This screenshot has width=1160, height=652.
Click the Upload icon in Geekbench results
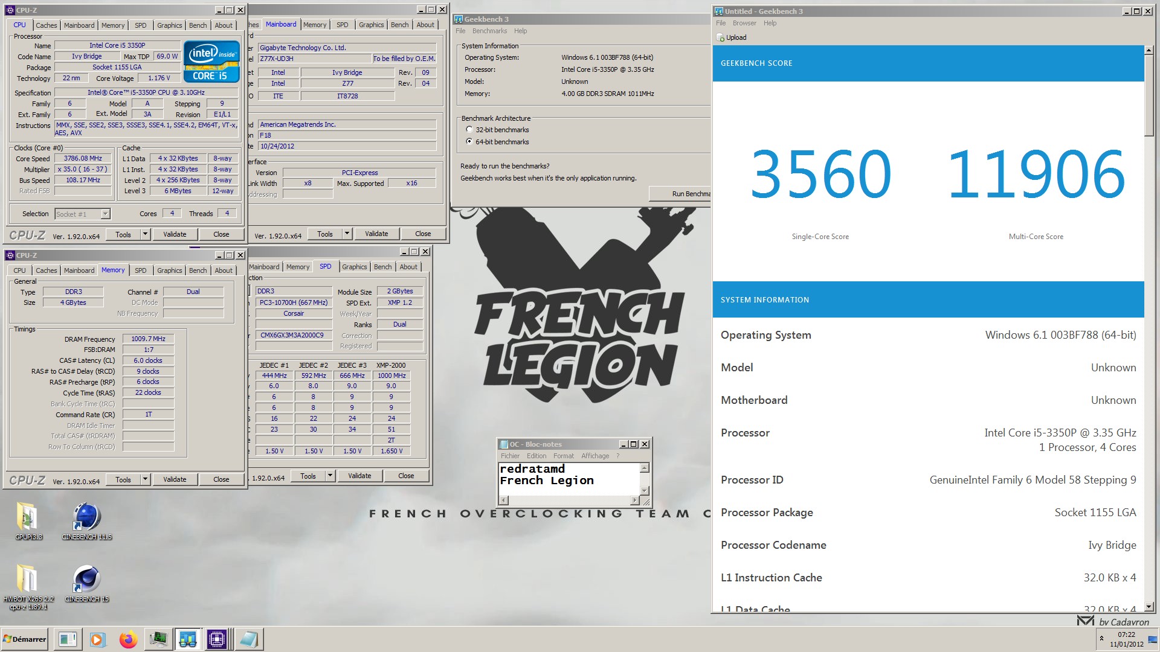(x=720, y=37)
